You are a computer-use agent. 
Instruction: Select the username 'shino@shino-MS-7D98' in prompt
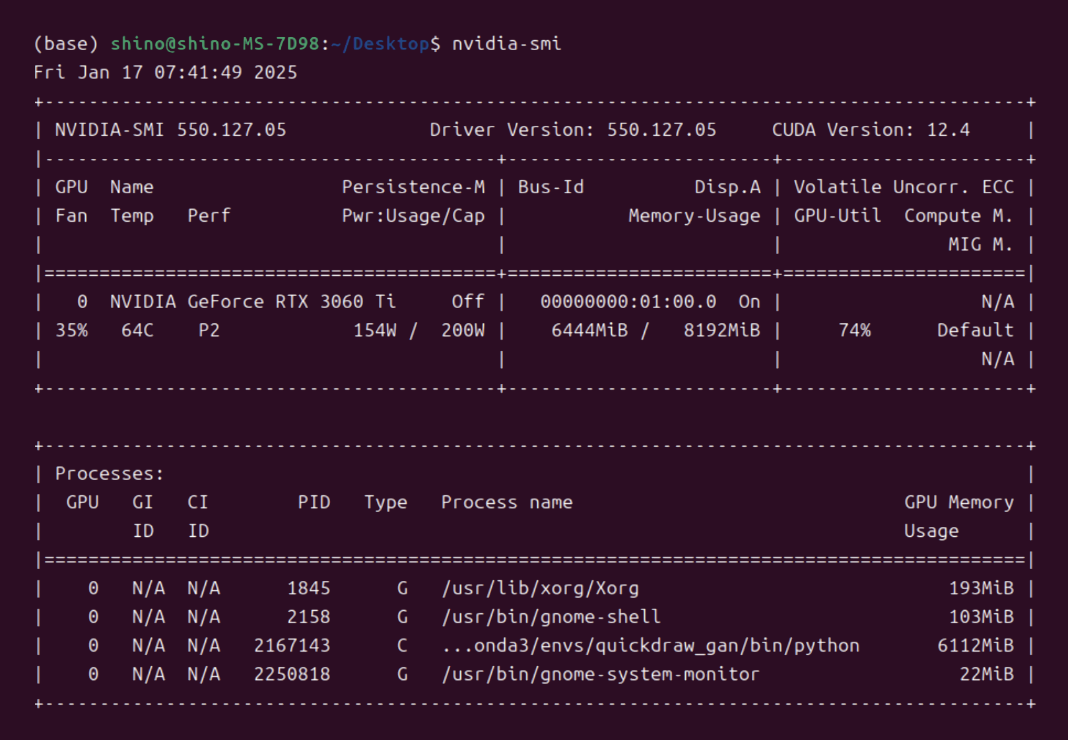pos(215,44)
